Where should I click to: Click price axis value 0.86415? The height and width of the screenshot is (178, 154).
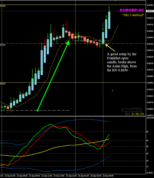click(x=150, y=50)
